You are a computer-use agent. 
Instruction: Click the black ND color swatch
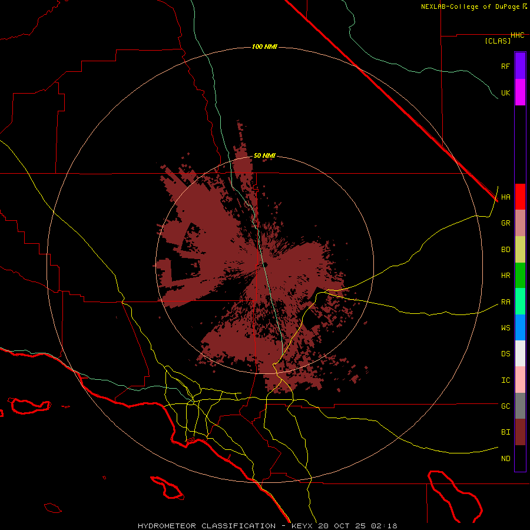pyautogui.click(x=520, y=458)
